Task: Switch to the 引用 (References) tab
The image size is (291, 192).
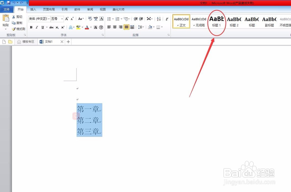Action: (x=65, y=10)
